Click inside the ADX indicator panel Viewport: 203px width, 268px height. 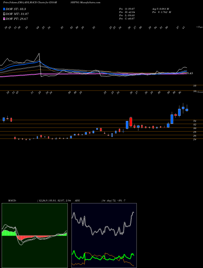(104, 236)
